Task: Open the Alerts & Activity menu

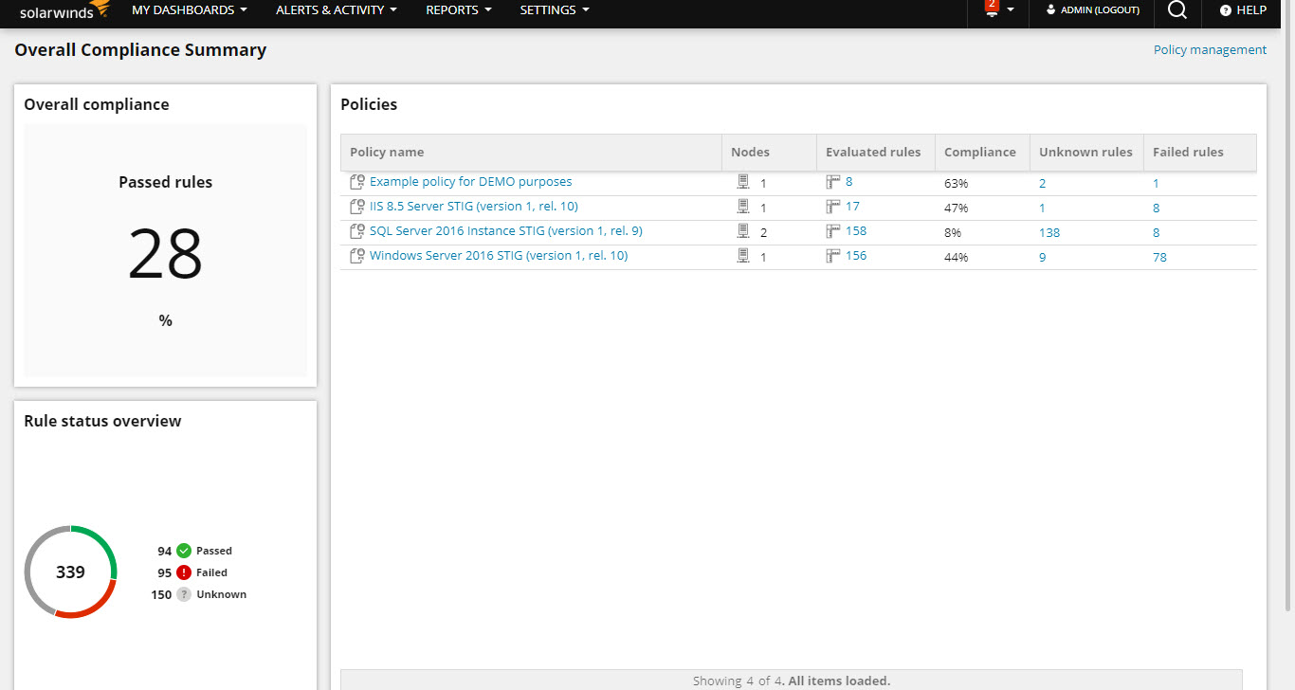Action: pos(337,9)
